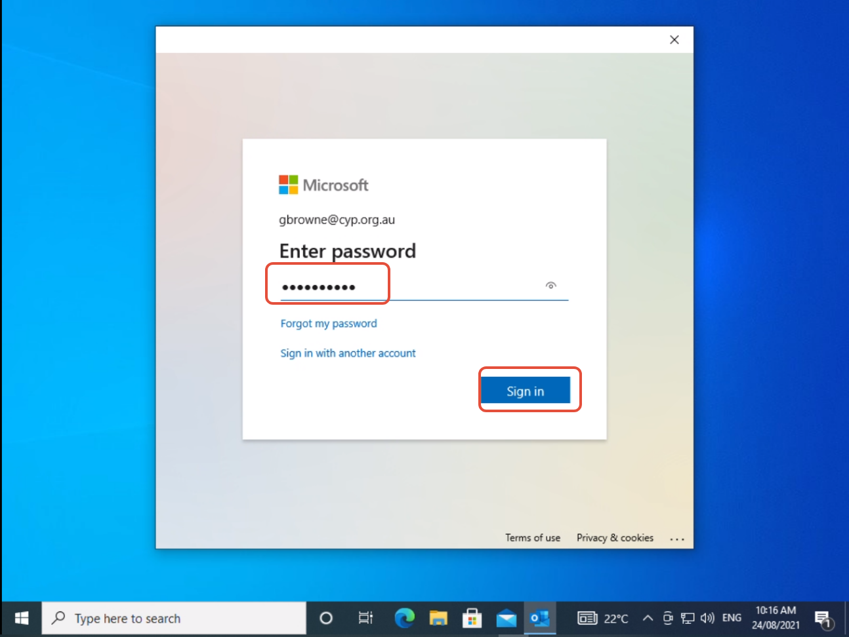Click the Meet Now tray icon
The height and width of the screenshot is (637, 849).
coord(668,618)
